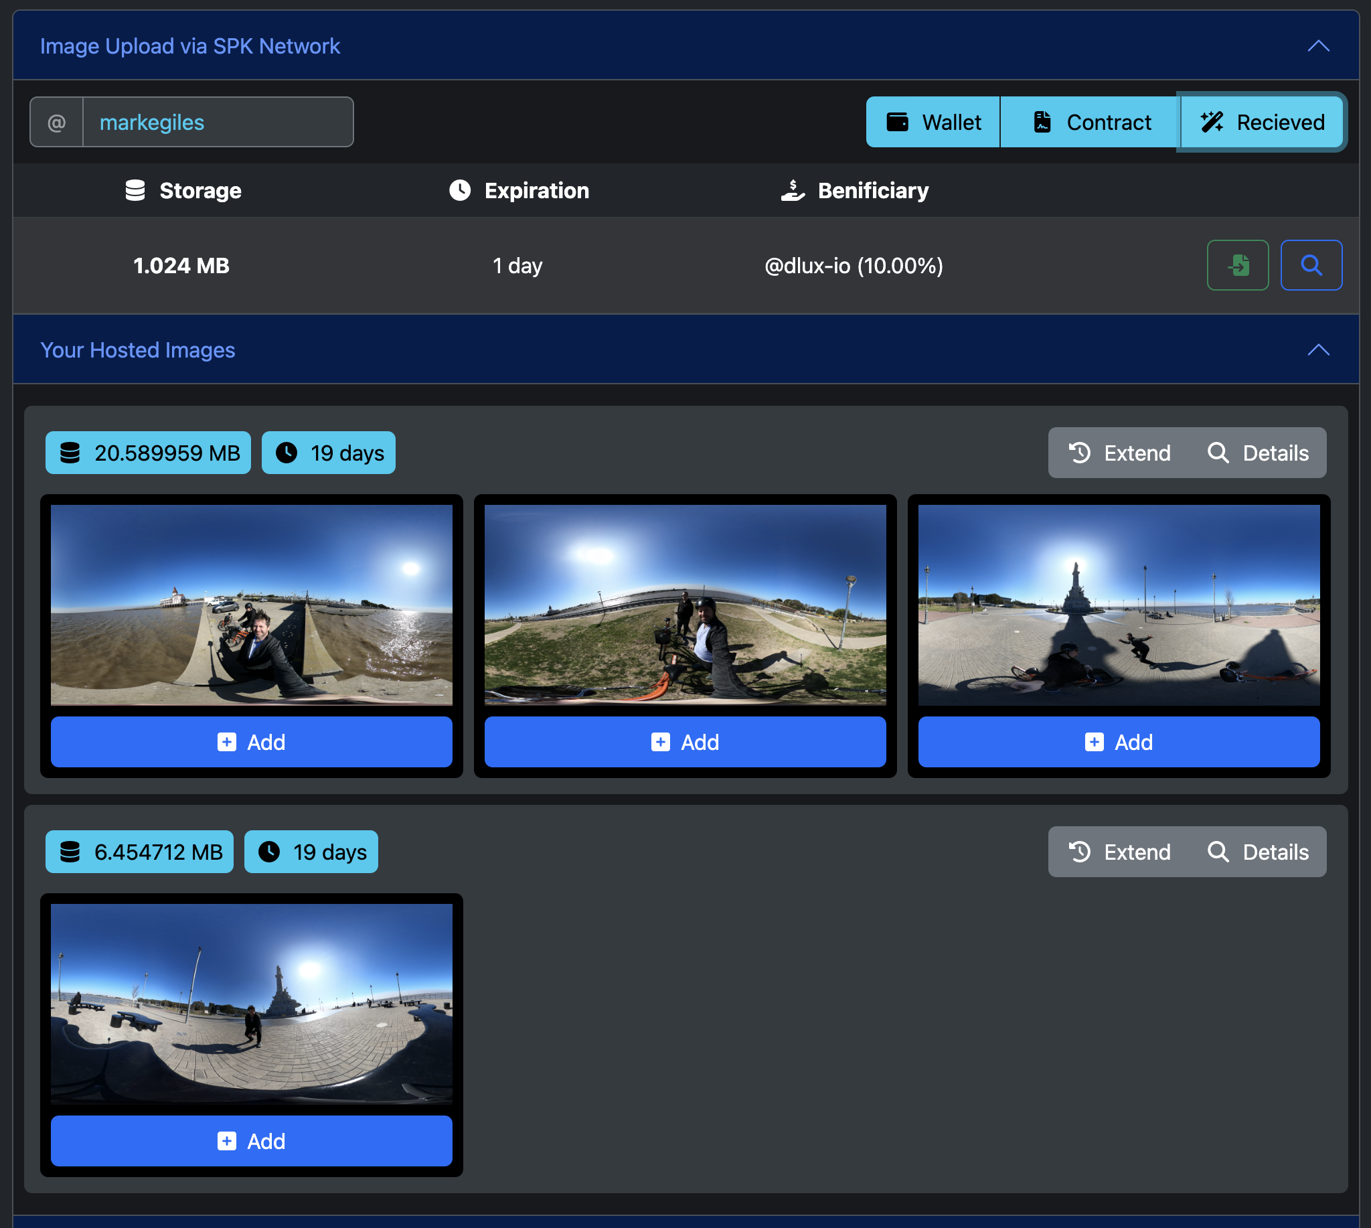Click the Storage column header
This screenshot has width=1371, height=1228.
tap(183, 191)
